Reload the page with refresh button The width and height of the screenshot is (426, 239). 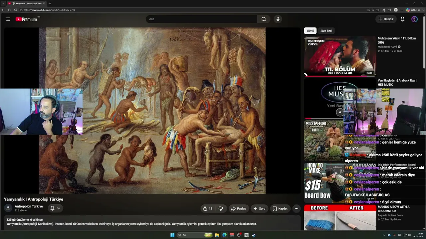click(9, 10)
